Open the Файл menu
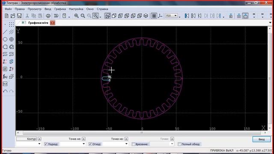This screenshot has height=154, width=274. click(x=8, y=9)
